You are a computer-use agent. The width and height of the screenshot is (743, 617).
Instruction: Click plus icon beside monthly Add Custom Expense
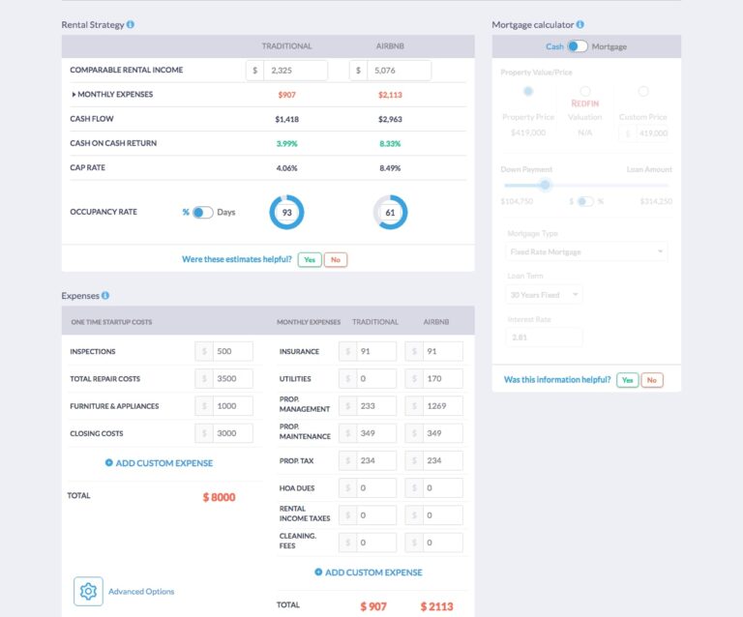[x=318, y=573]
